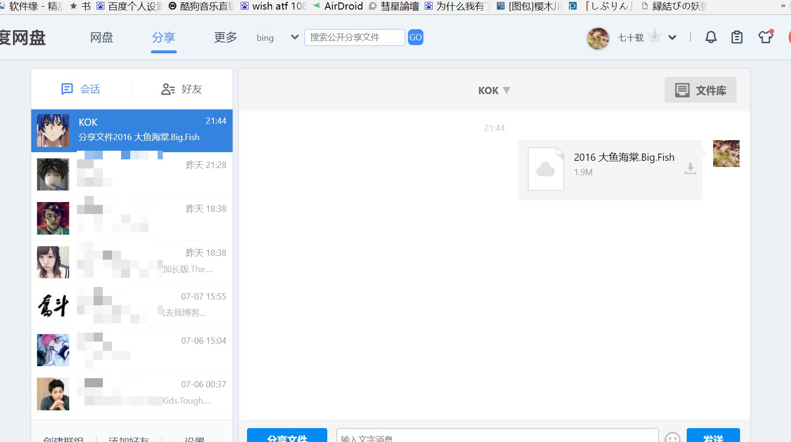Open 文件库 via its document icon
Viewport: 791px width, 442px height.
pyautogui.click(x=681, y=90)
